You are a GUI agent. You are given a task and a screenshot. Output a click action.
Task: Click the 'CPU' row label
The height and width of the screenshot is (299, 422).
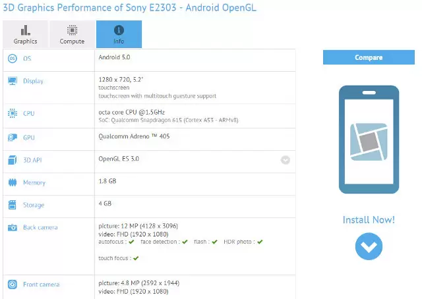click(29, 113)
